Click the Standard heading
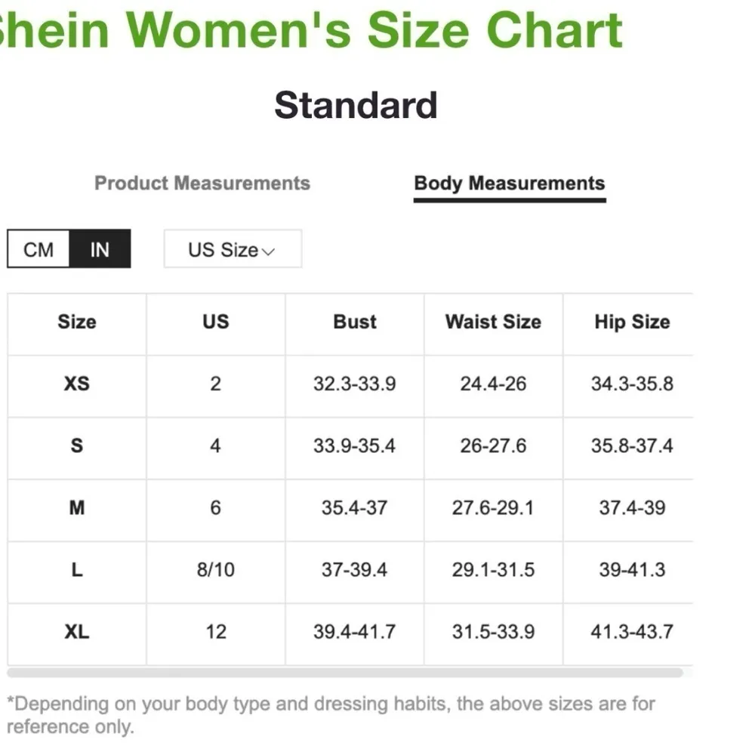 [x=356, y=105]
